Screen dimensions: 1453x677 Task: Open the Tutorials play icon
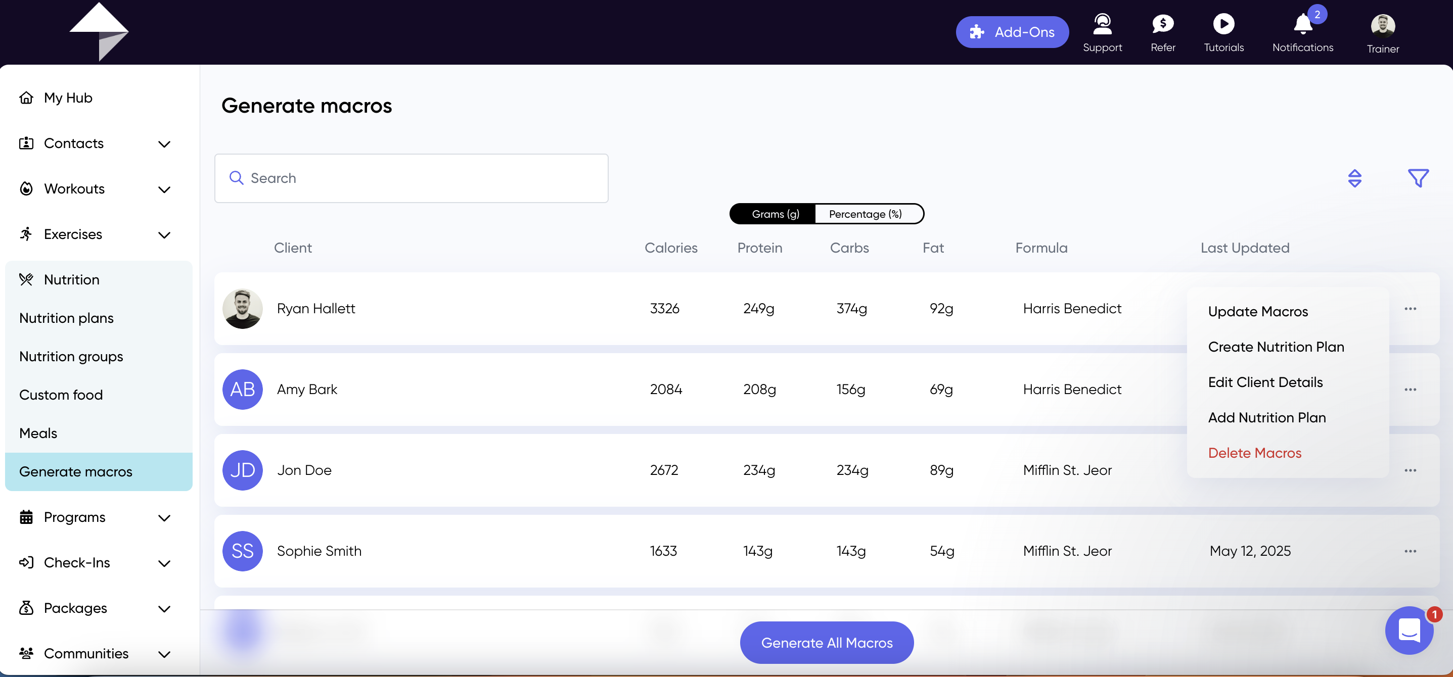pyautogui.click(x=1223, y=24)
